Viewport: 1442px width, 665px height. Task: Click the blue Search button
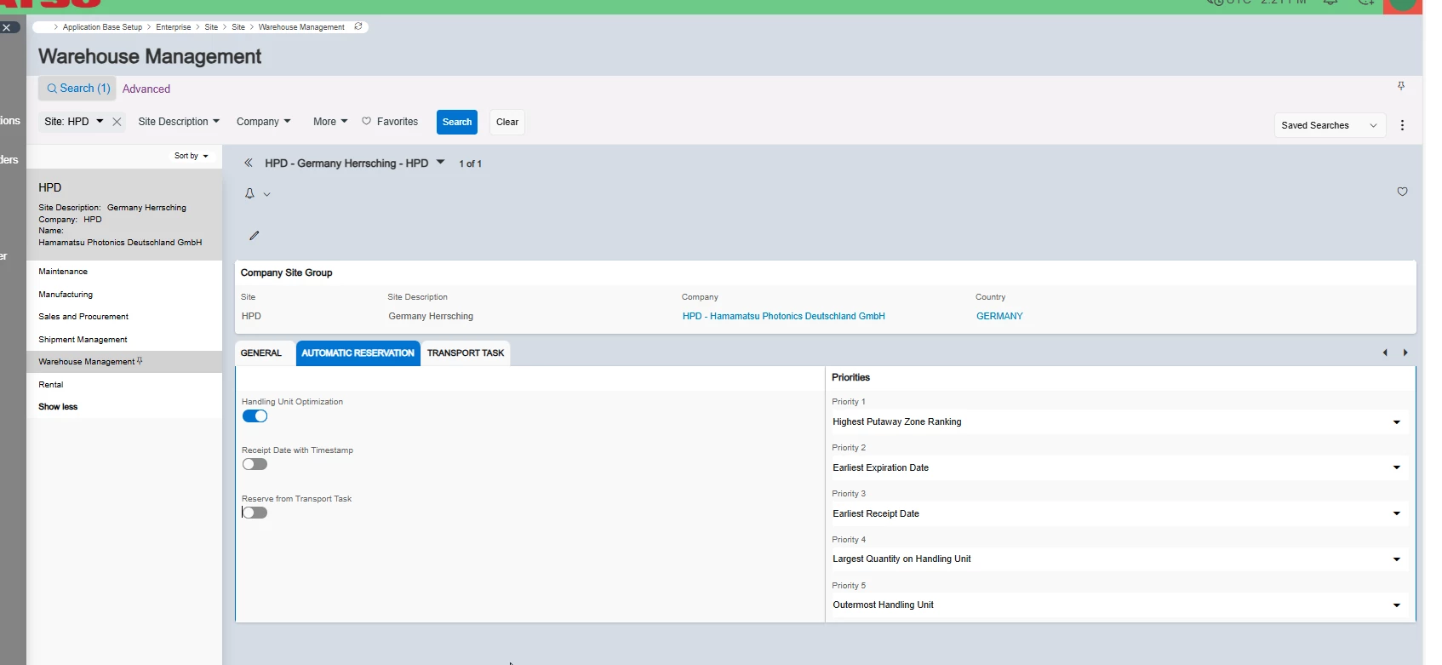click(x=457, y=122)
